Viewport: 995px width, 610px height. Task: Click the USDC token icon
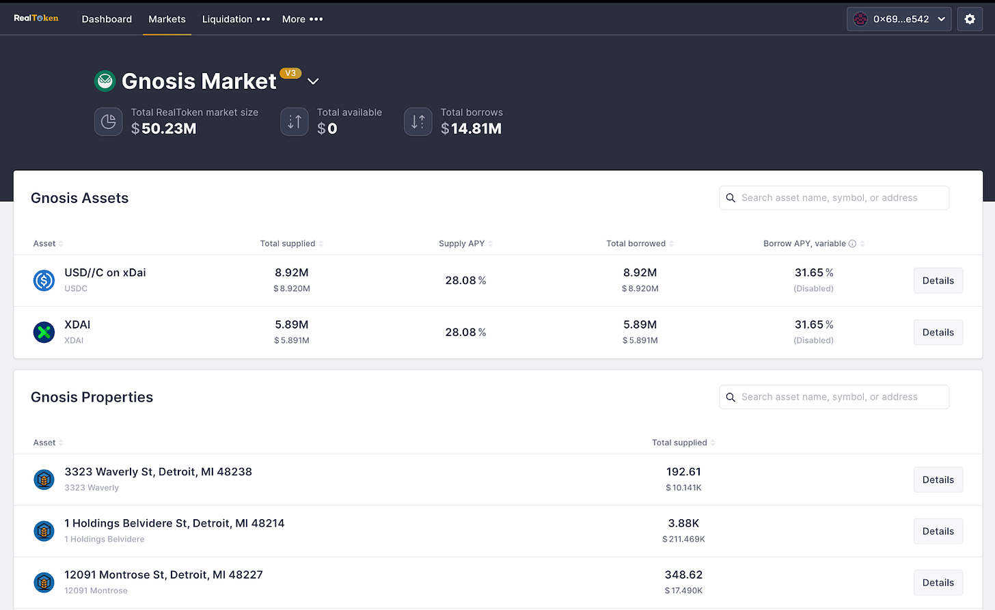click(x=44, y=280)
